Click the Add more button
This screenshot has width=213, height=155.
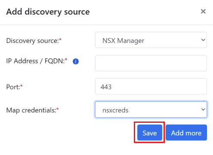click(186, 132)
